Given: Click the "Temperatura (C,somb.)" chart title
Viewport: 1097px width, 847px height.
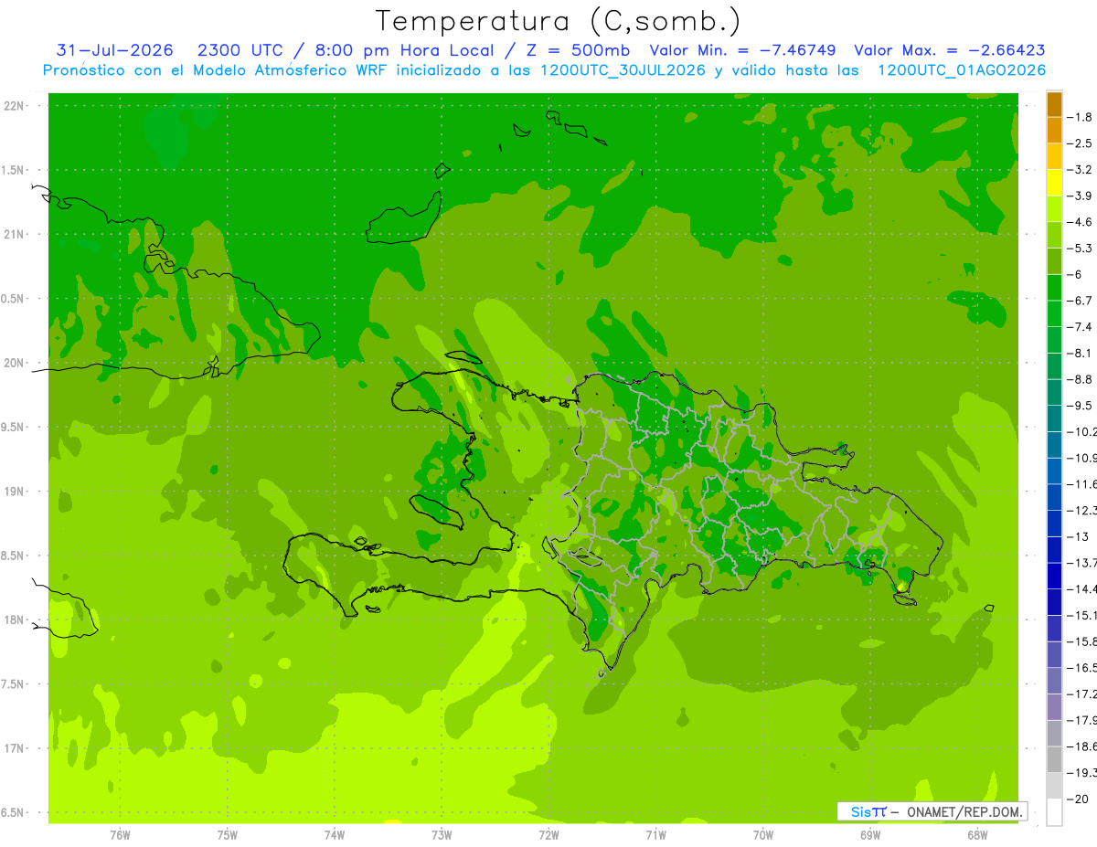Looking at the screenshot, I should coord(558,21).
